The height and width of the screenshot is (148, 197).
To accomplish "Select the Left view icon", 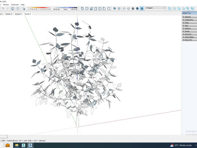I will pos(104,9).
